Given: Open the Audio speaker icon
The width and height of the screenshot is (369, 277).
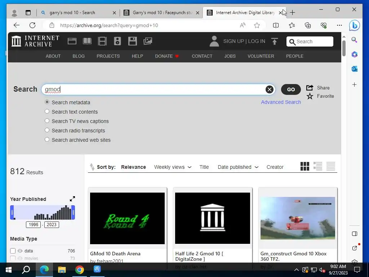Looking at the screenshot, I should click(x=117, y=41).
